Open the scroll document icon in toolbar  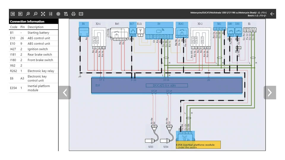pos(66,14)
